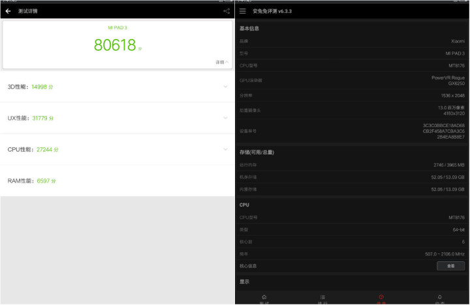Click the RAM value 2746 / 3965 MB
This screenshot has width=470, height=305.
pyautogui.click(x=448, y=165)
